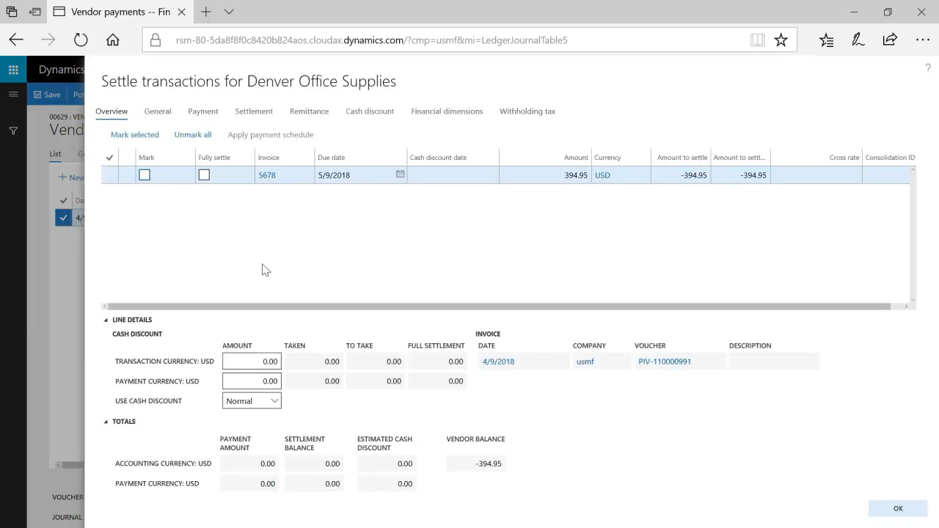Open the hamburger navigation menu
Screen dimensions: 939x528
[x=13, y=95]
